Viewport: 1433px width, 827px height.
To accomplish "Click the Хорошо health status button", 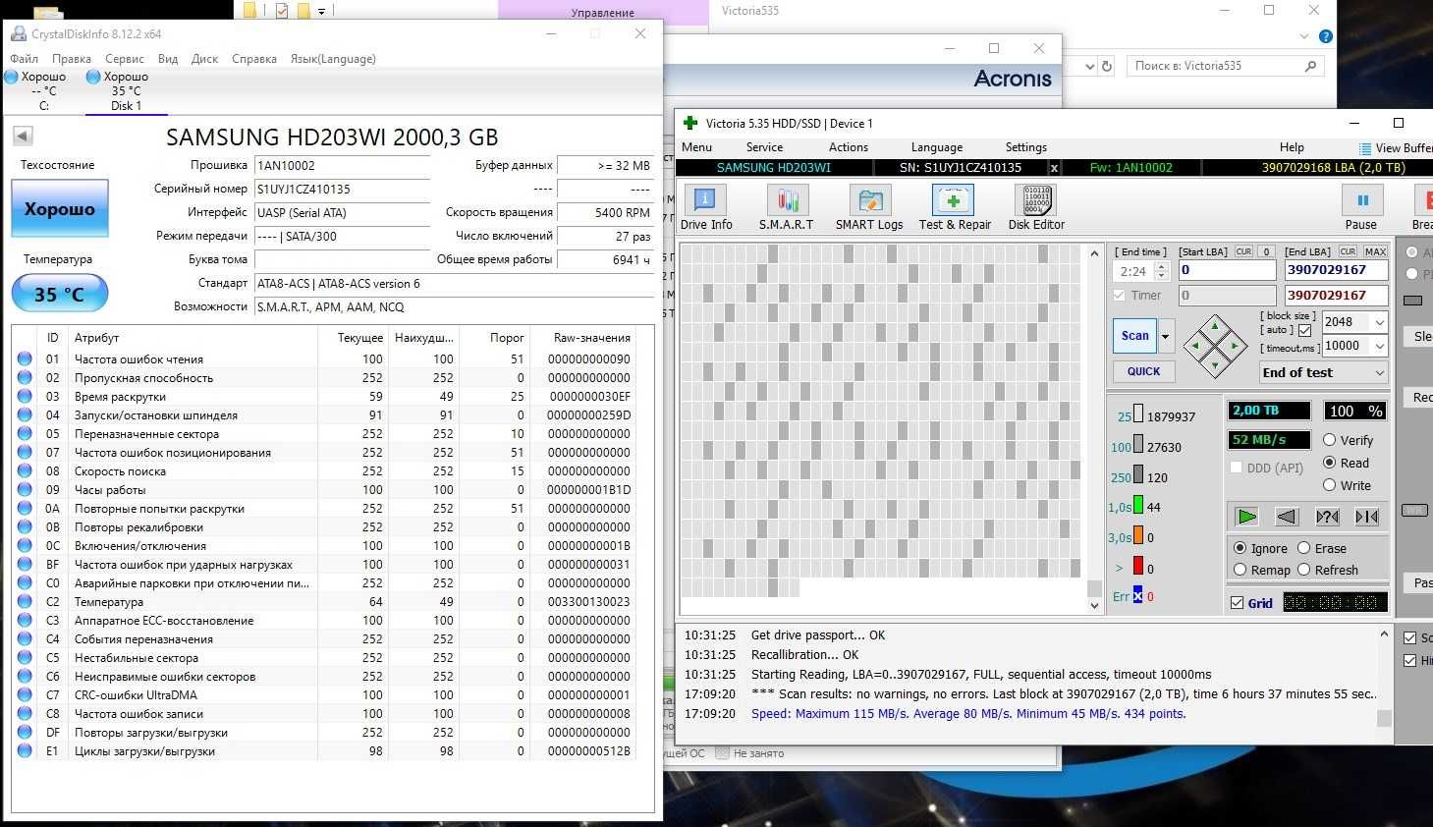I will [60, 208].
